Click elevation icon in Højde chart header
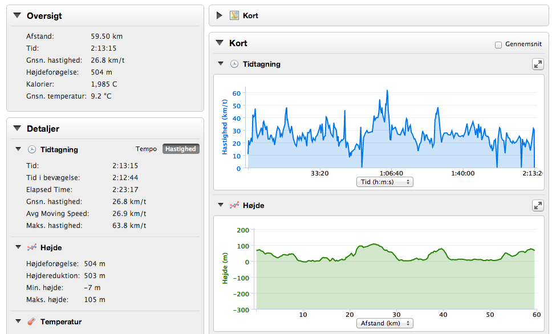 click(234, 205)
